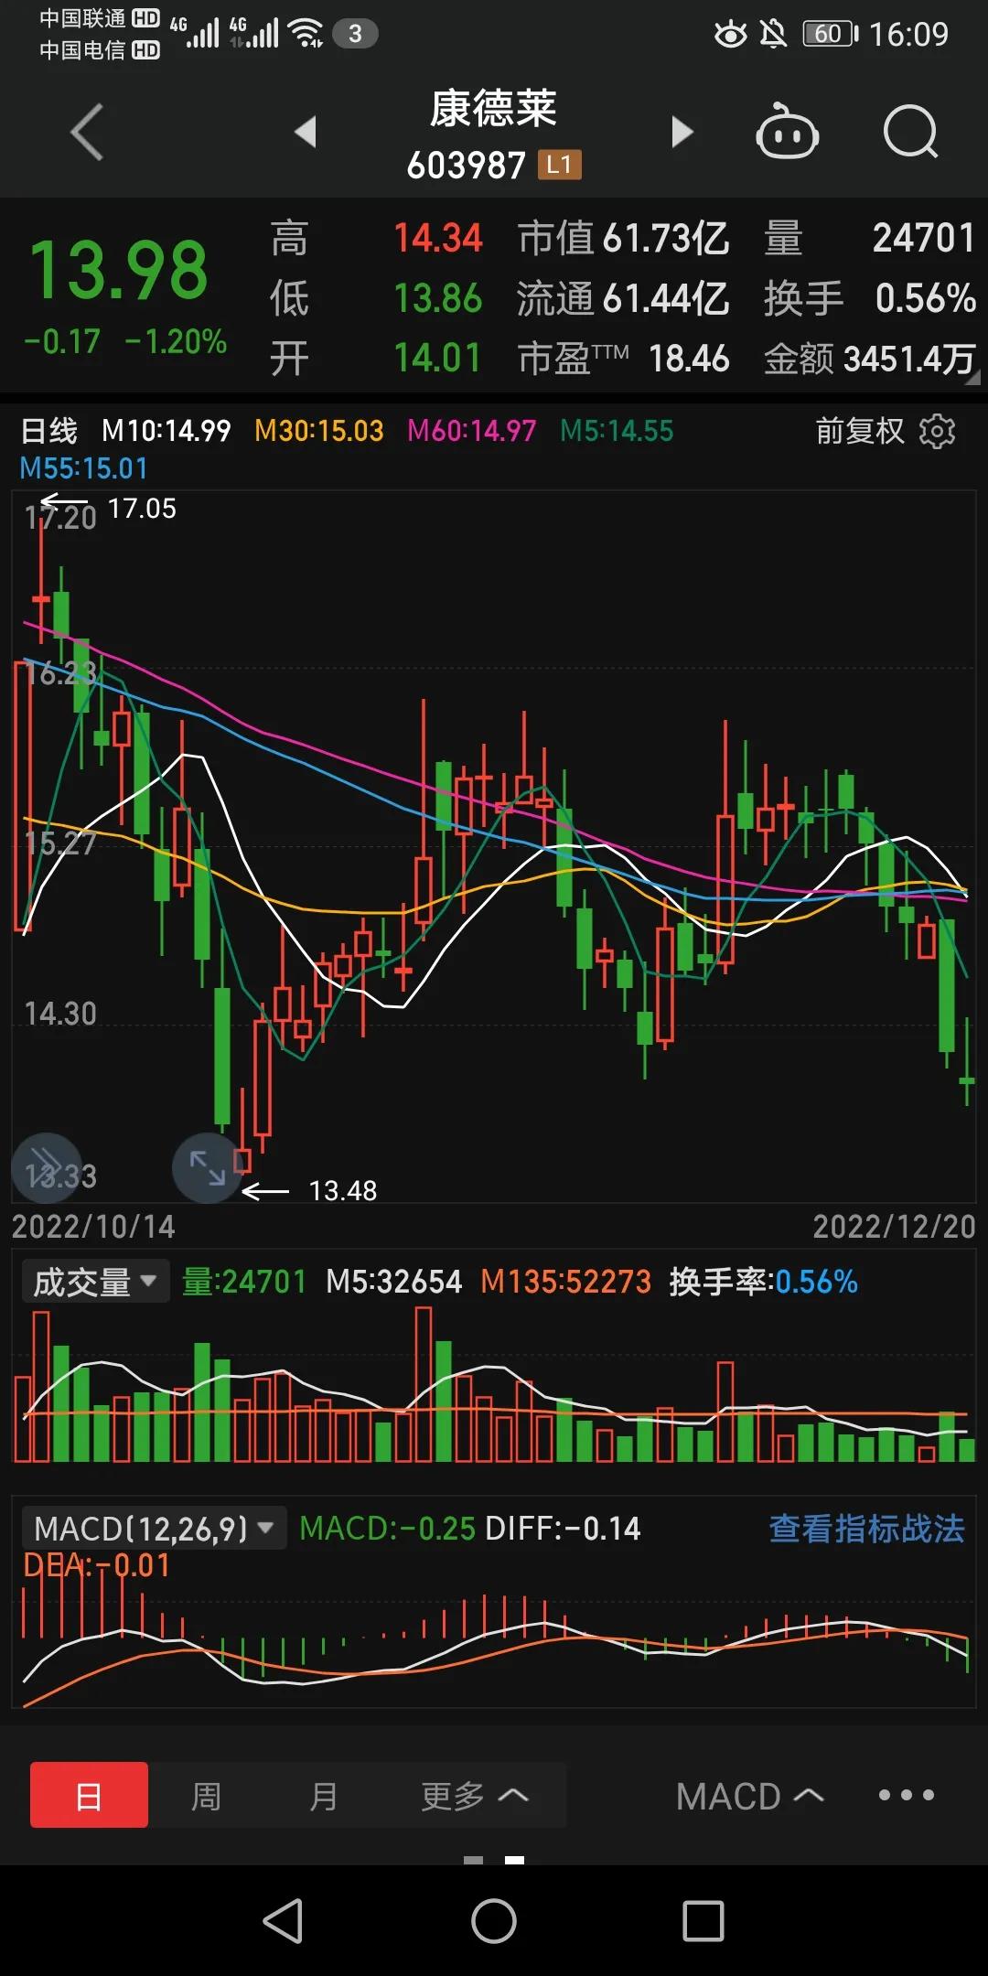Tap the eye comfort status icon
988x1976 pixels.
pyautogui.click(x=730, y=34)
